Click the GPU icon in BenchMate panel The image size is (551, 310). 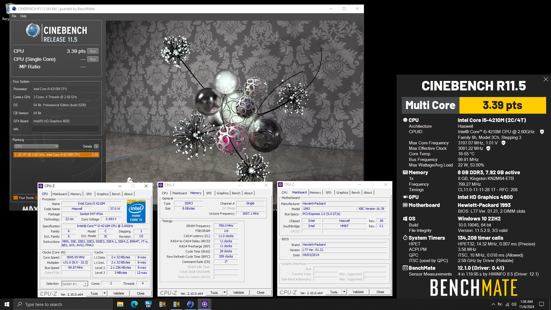click(405, 197)
